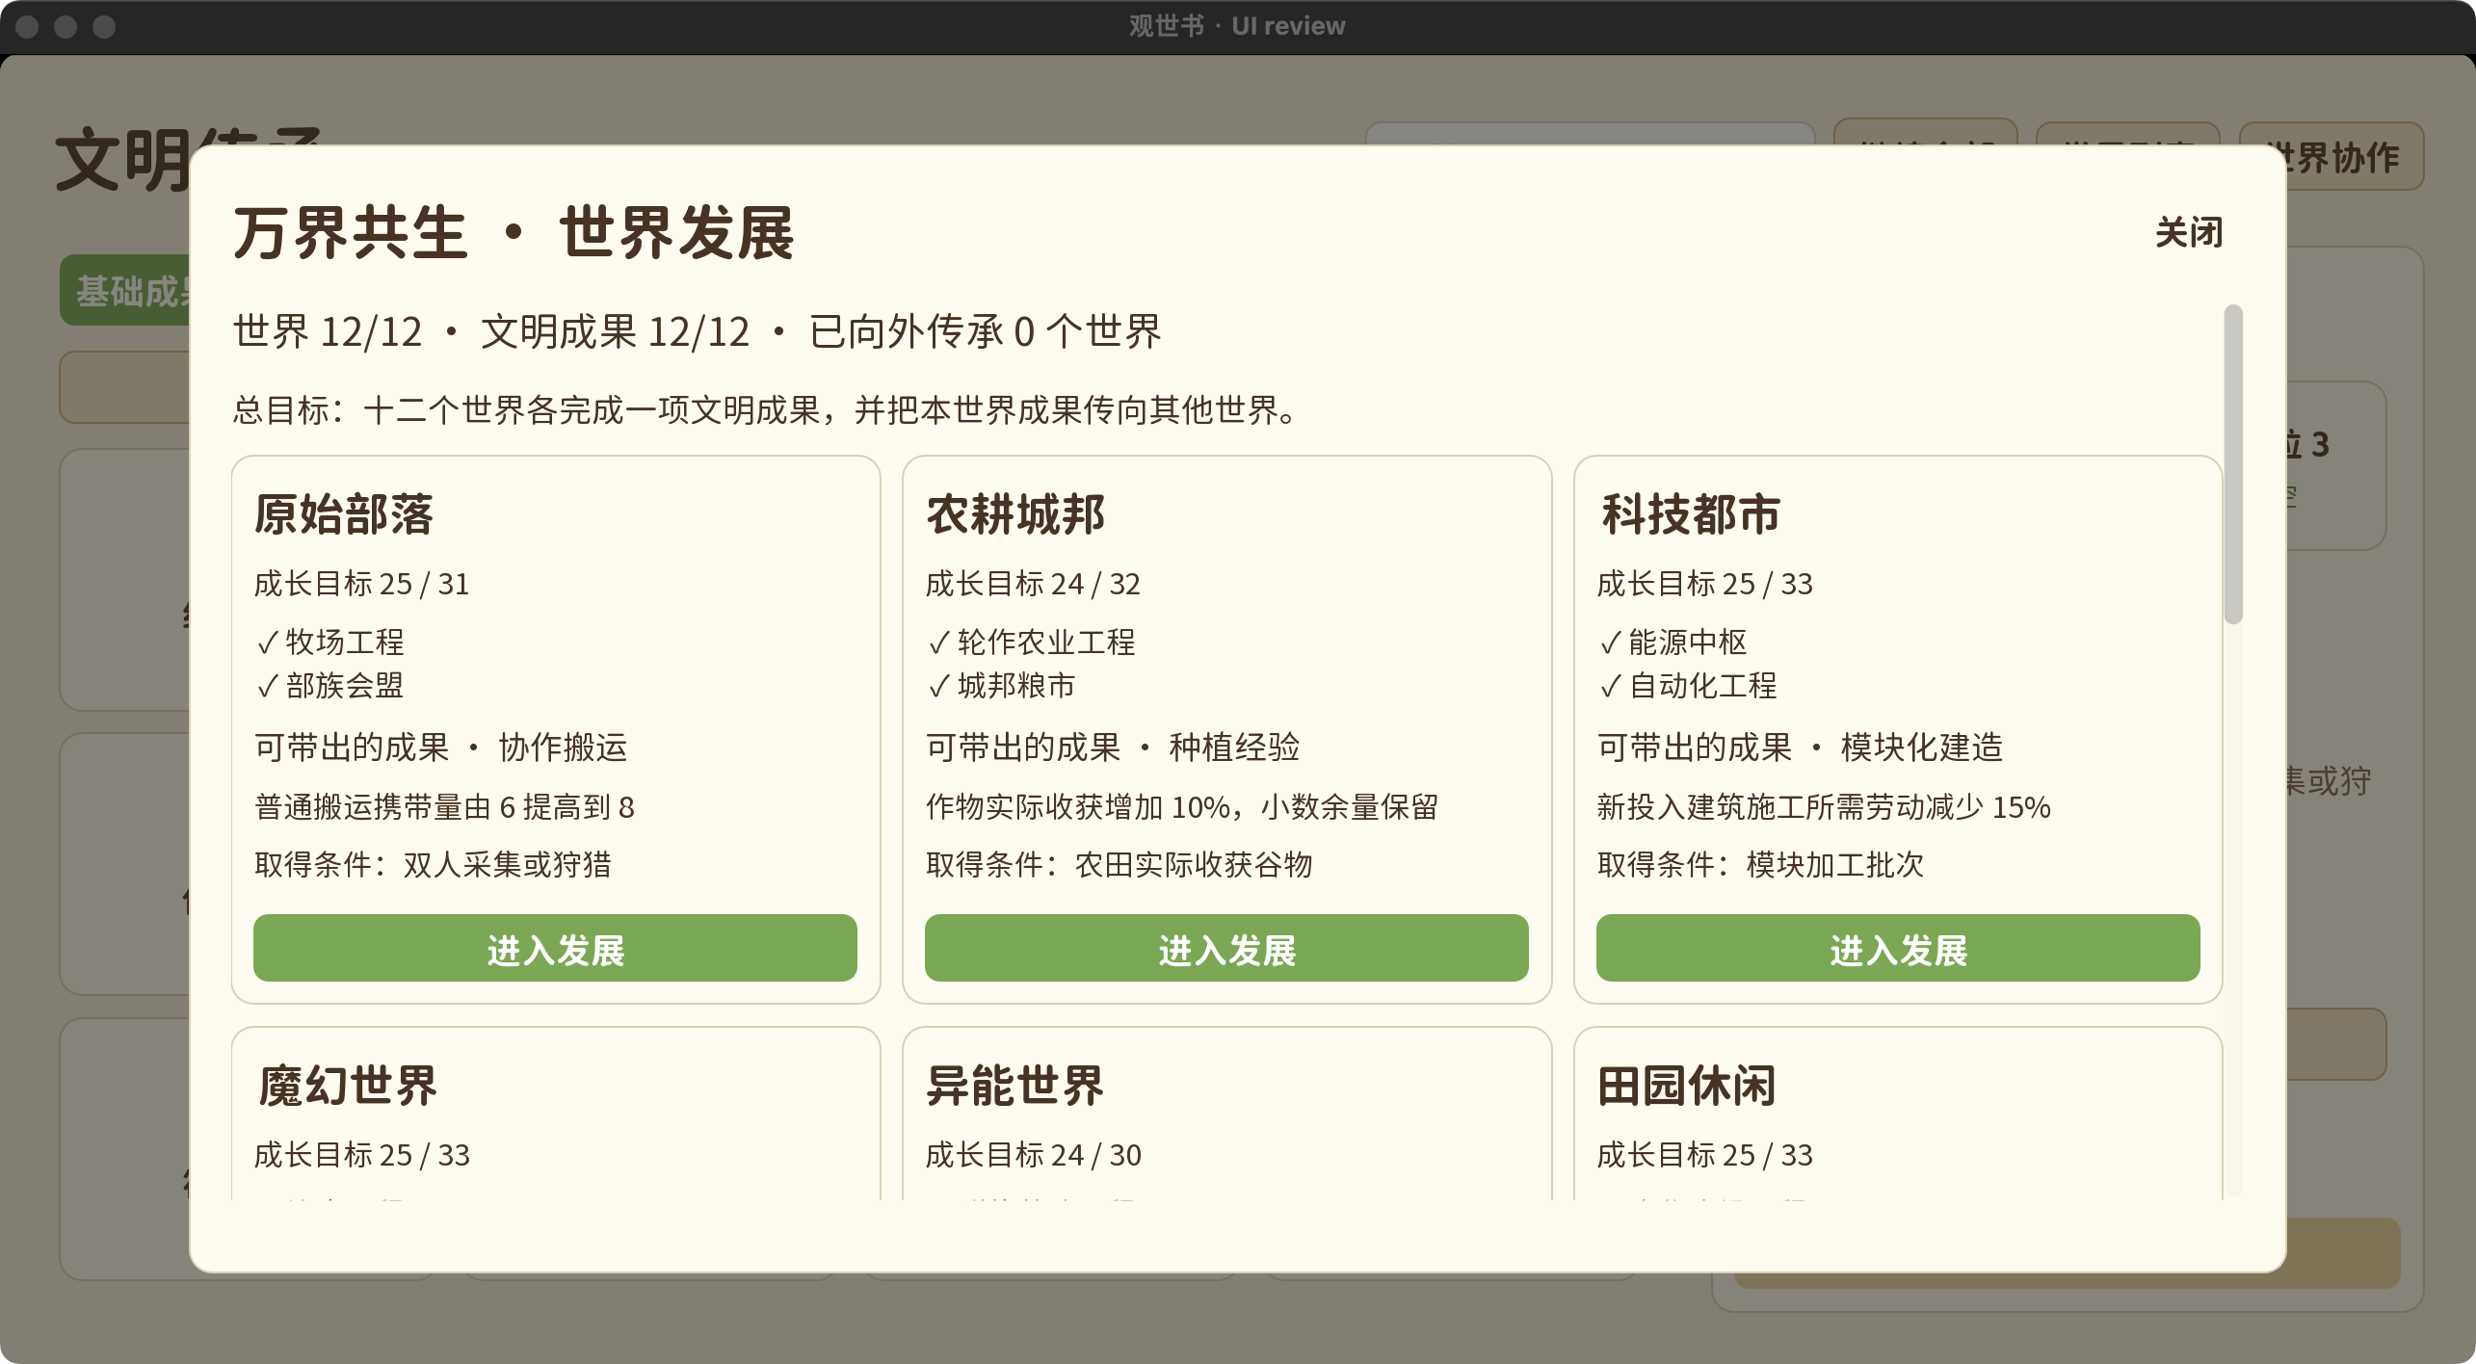
Task: Click the 科技都市 card title
Action: tap(1690, 513)
